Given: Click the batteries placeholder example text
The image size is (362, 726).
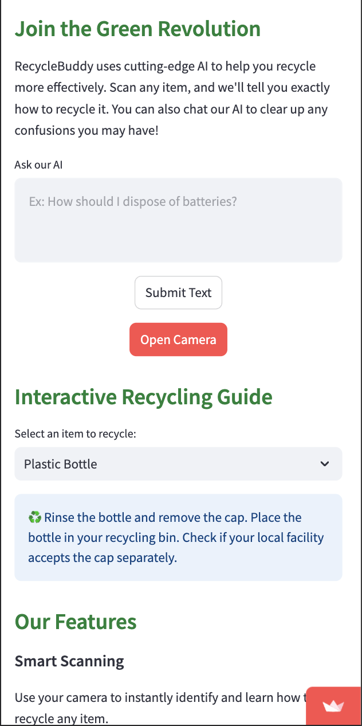Looking at the screenshot, I should [x=133, y=202].
